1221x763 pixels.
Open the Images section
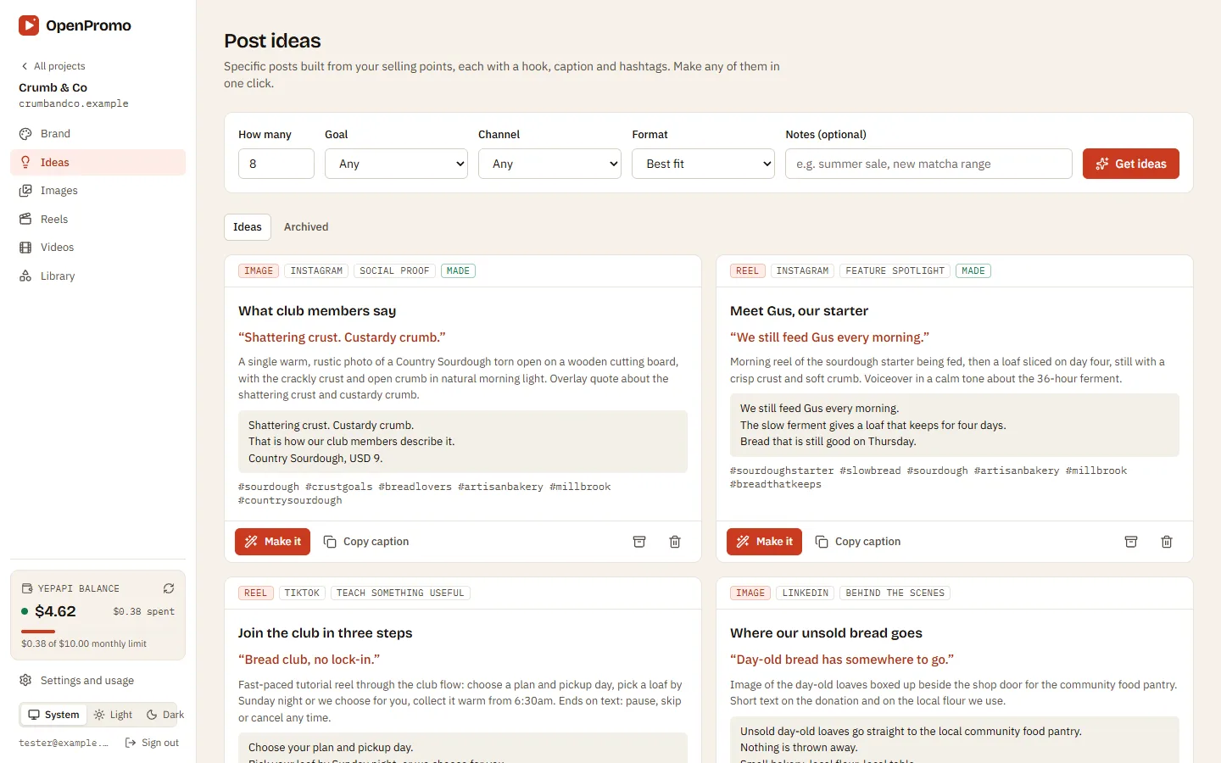[98, 191]
